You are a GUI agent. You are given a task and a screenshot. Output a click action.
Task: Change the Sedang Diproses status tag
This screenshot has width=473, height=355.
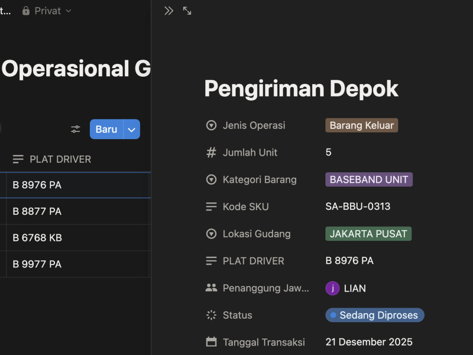click(x=375, y=315)
